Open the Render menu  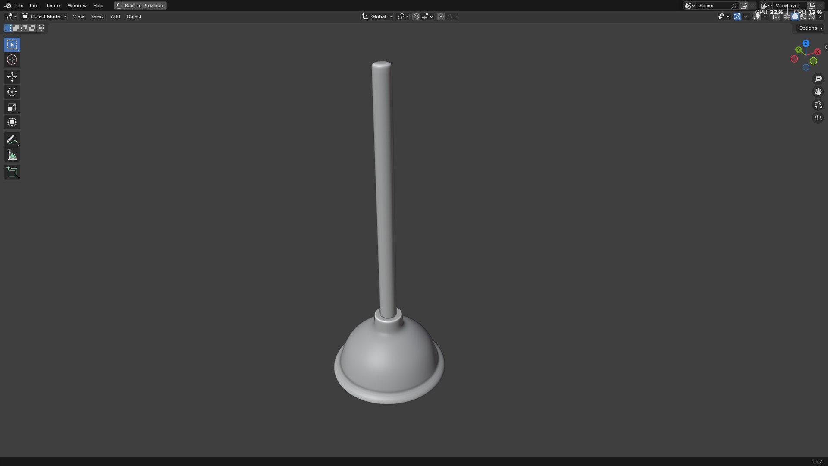(x=53, y=6)
